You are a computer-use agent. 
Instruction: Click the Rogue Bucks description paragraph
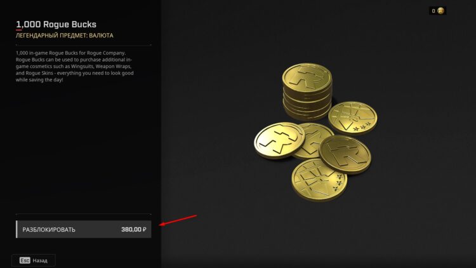(x=75, y=66)
